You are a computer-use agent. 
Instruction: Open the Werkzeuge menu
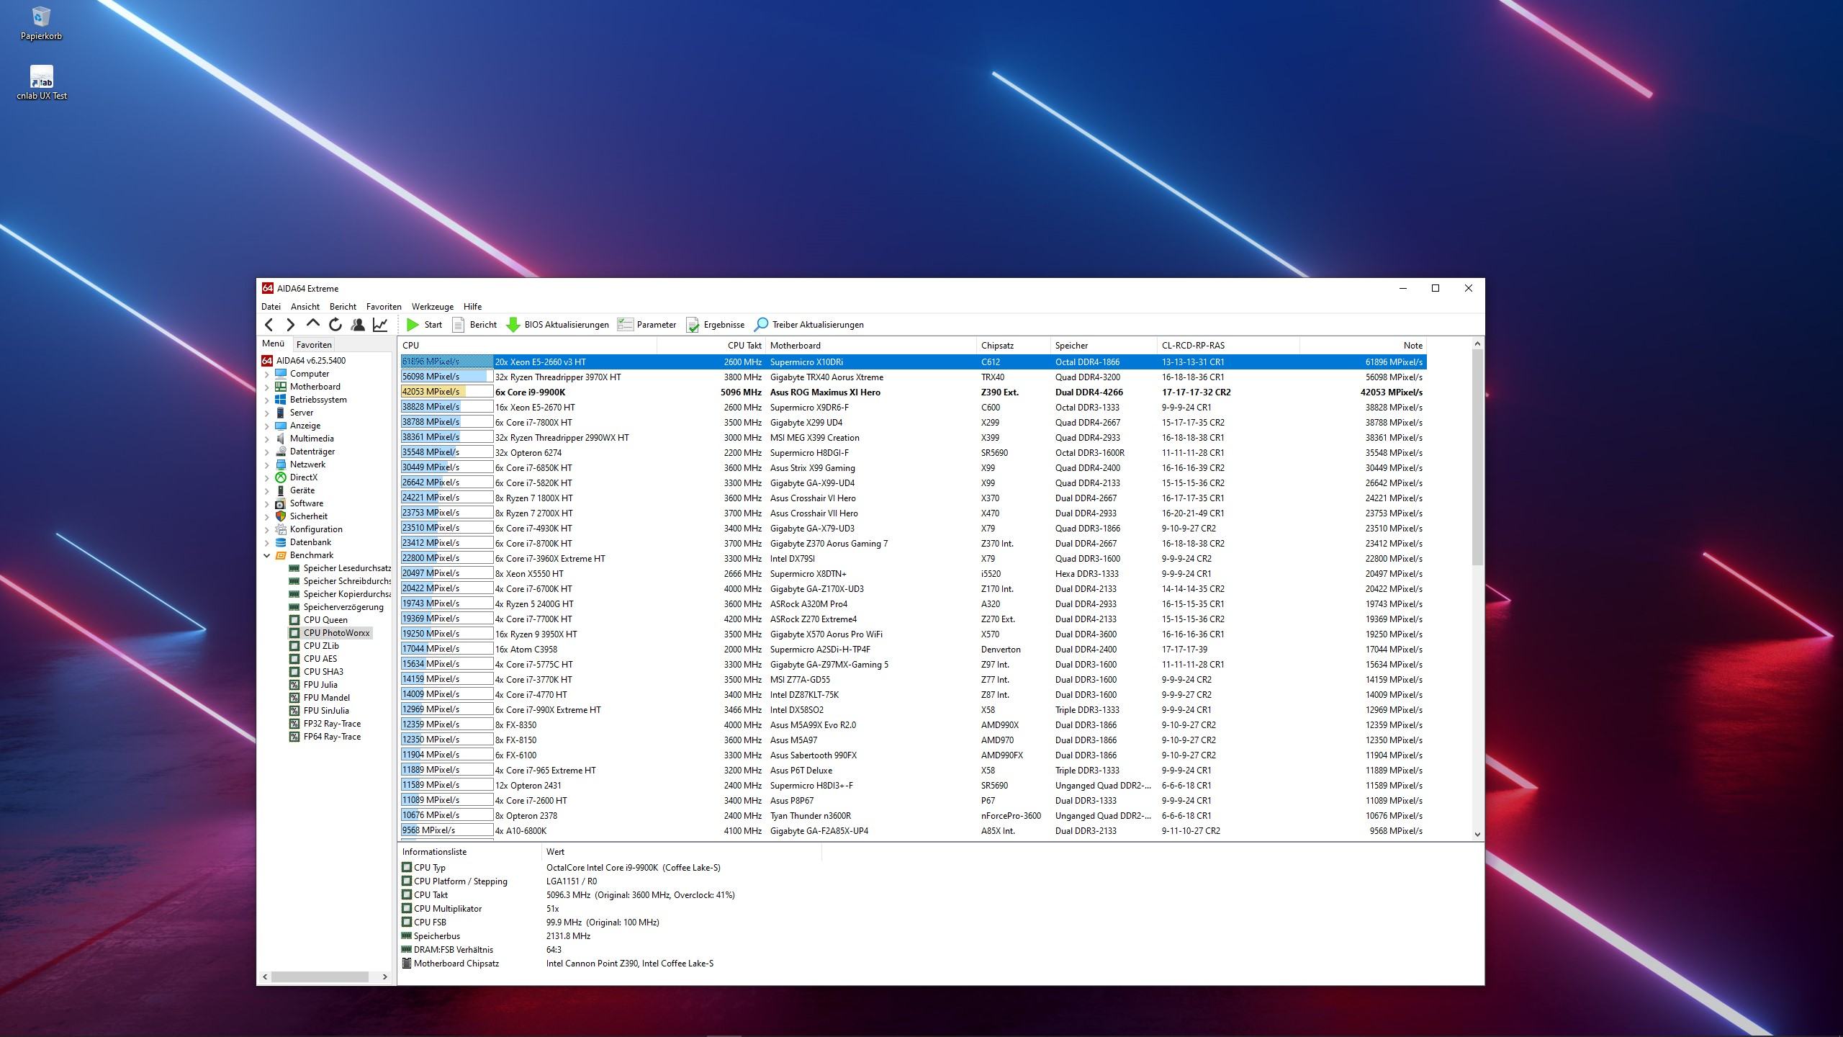(x=432, y=307)
